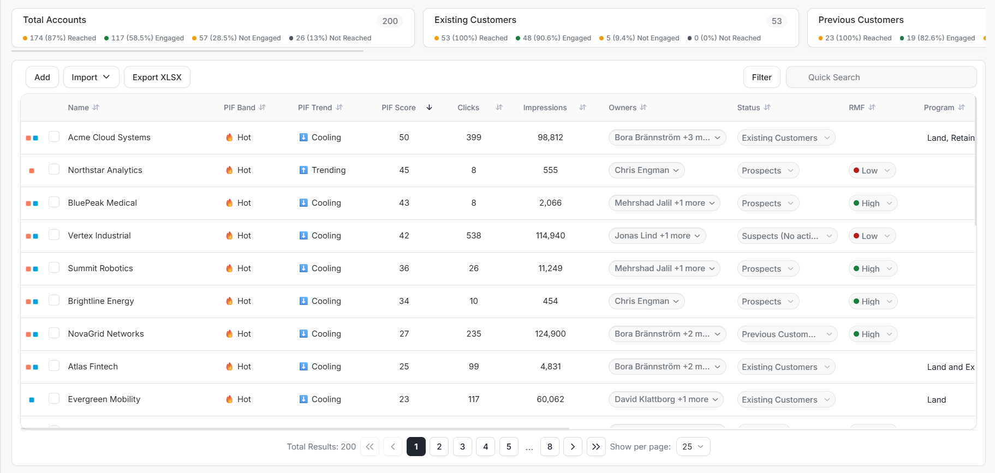
Task: Open Northstar Analytics status dropdown
Action: click(768, 170)
